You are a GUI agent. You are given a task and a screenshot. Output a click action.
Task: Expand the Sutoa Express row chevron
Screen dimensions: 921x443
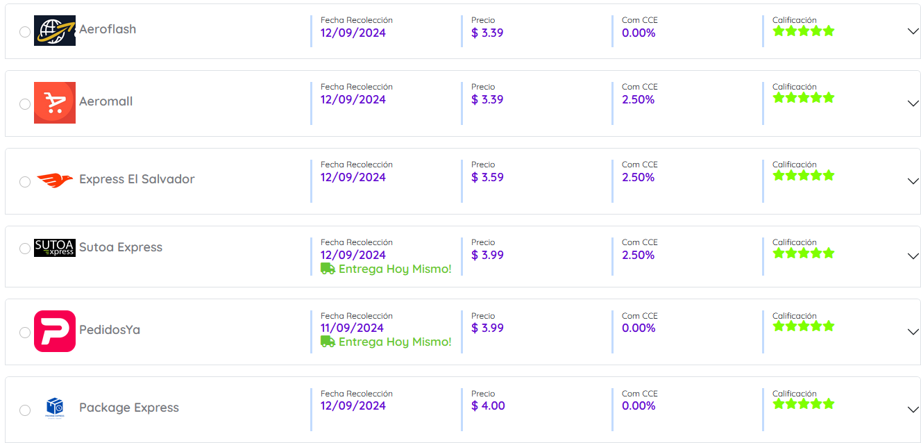913,256
